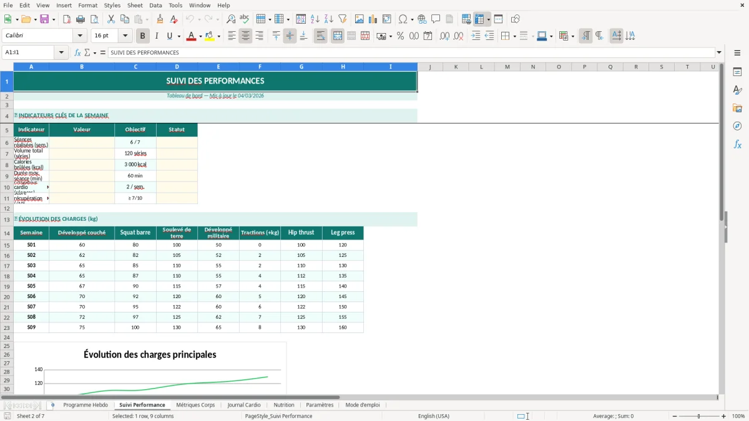Open the Save button dropdown arrow

tap(54, 19)
